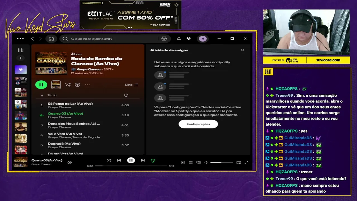Open the connect to a device icon
The width and height of the screenshot is (357, 201).
click(199, 162)
